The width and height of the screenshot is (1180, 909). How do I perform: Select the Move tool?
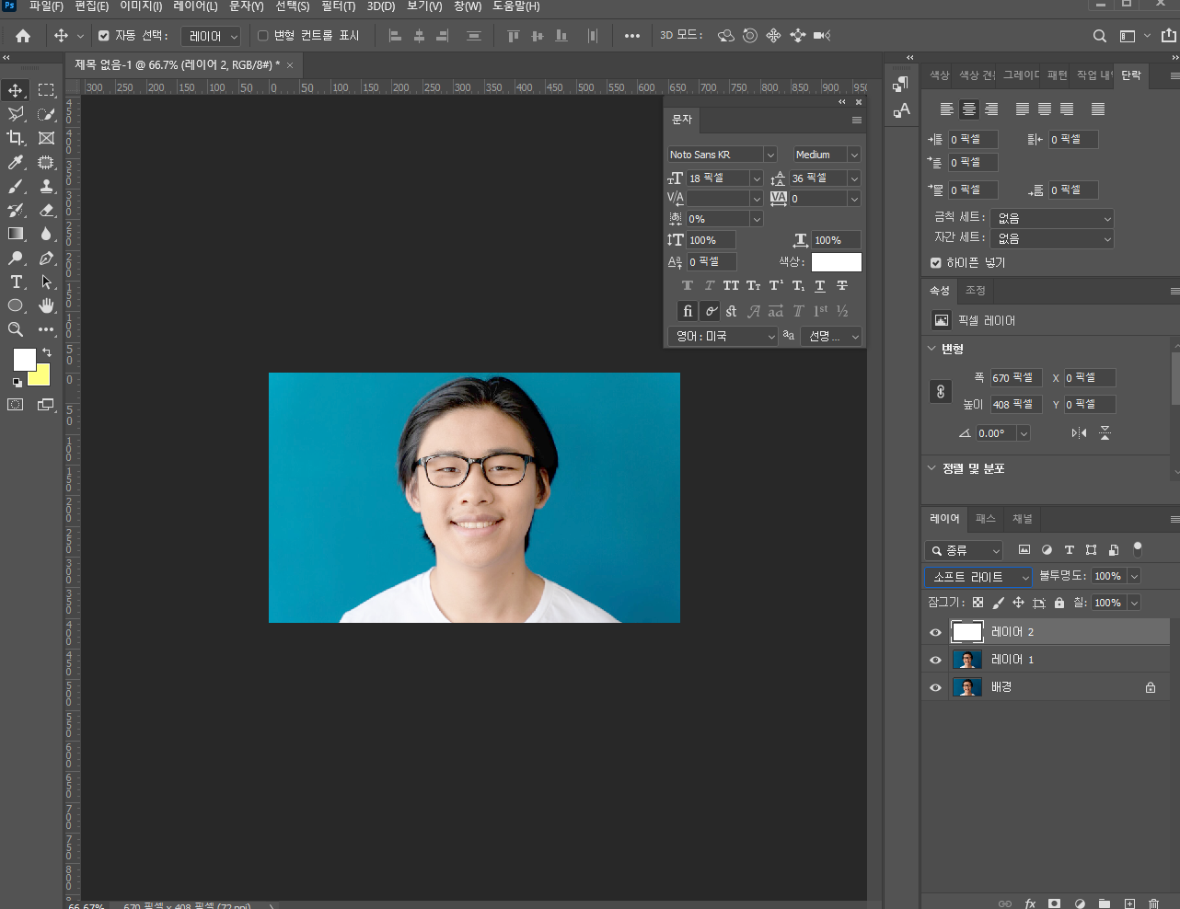pyautogui.click(x=16, y=90)
